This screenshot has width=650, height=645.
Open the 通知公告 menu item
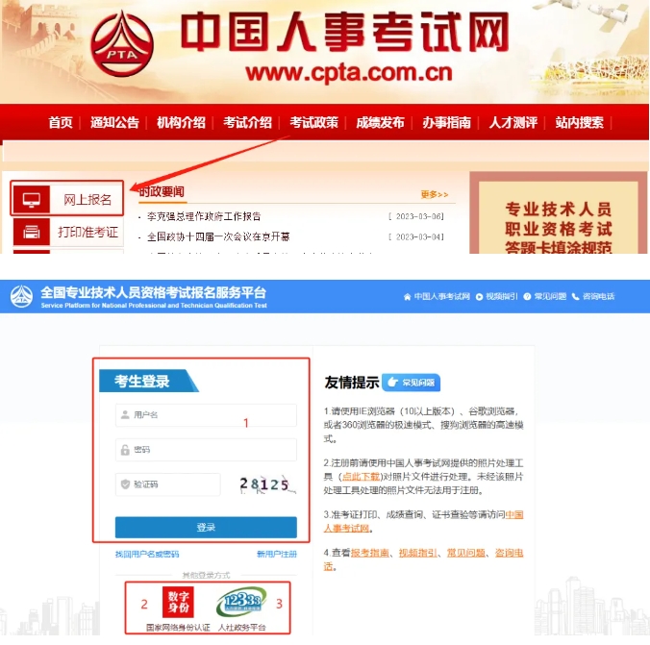click(x=114, y=122)
